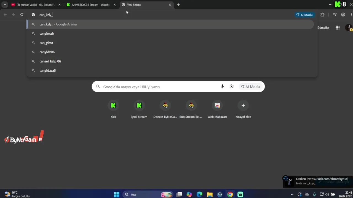Open the Kick shortcut tile
This screenshot has width=353, height=198.
click(113, 109)
